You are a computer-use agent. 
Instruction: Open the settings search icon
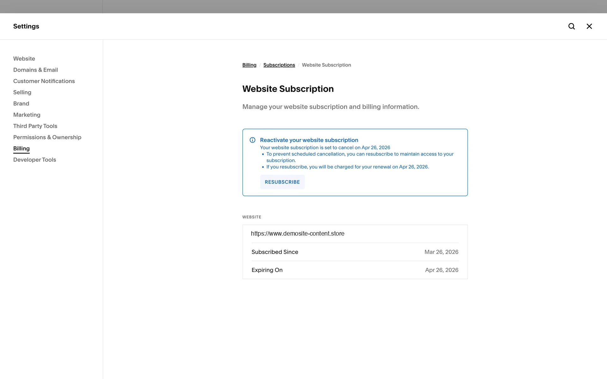[x=572, y=26]
